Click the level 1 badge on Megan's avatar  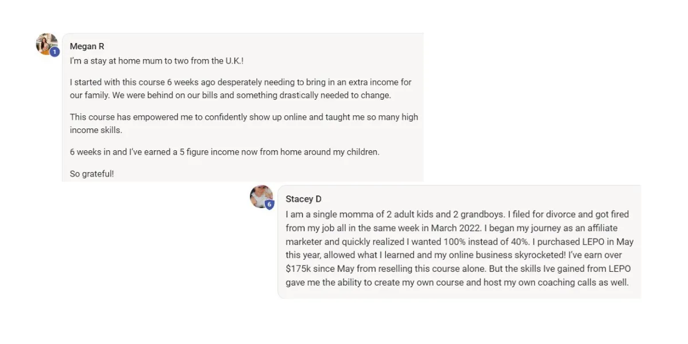tap(54, 52)
